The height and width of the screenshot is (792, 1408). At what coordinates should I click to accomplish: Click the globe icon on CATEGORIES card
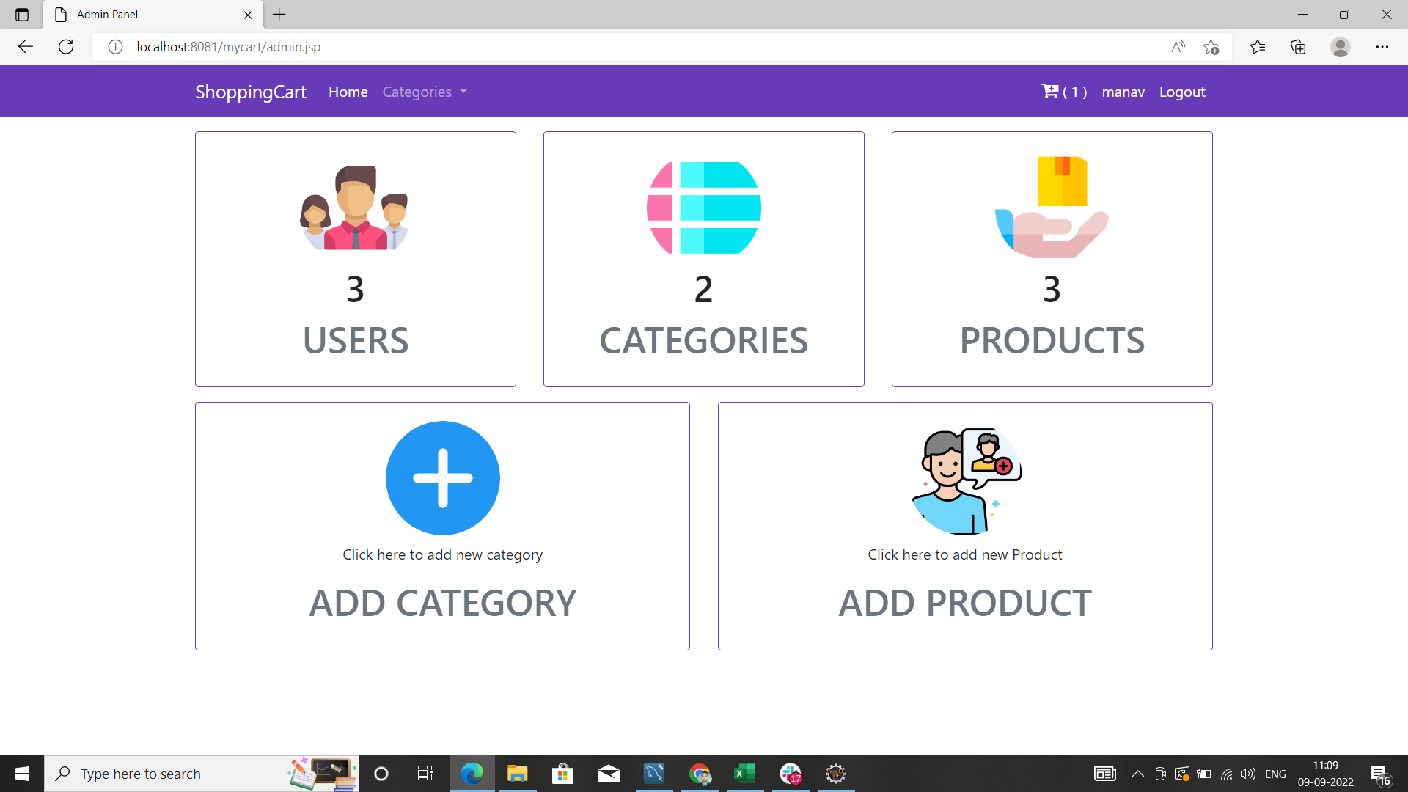coord(702,208)
